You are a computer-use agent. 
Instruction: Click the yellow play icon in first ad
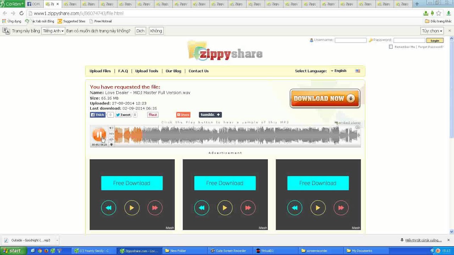point(132,208)
